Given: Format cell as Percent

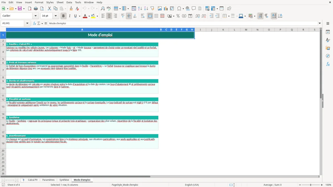Looking at the screenshot, I should tap(178, 16).
